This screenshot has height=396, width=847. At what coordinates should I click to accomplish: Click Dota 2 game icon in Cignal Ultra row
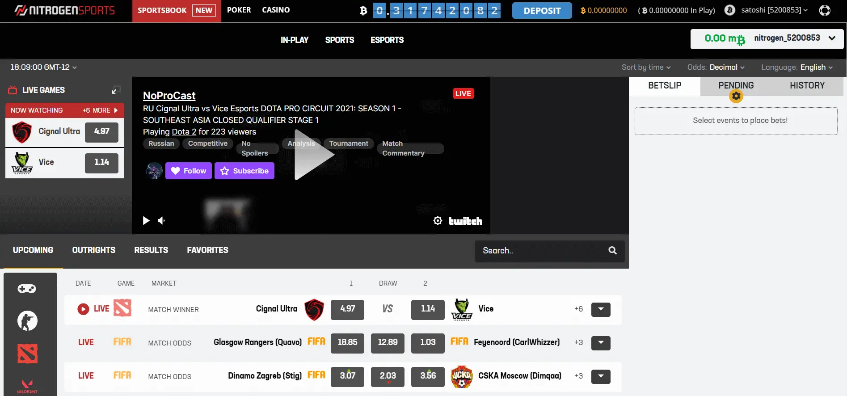[x=122, y=308]
